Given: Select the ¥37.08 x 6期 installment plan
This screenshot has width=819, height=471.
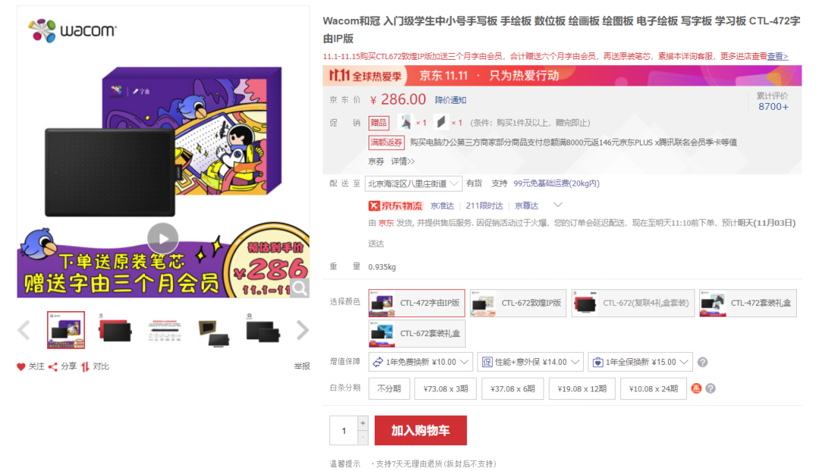Looking at the screenshot, I should tap(513, 389).
